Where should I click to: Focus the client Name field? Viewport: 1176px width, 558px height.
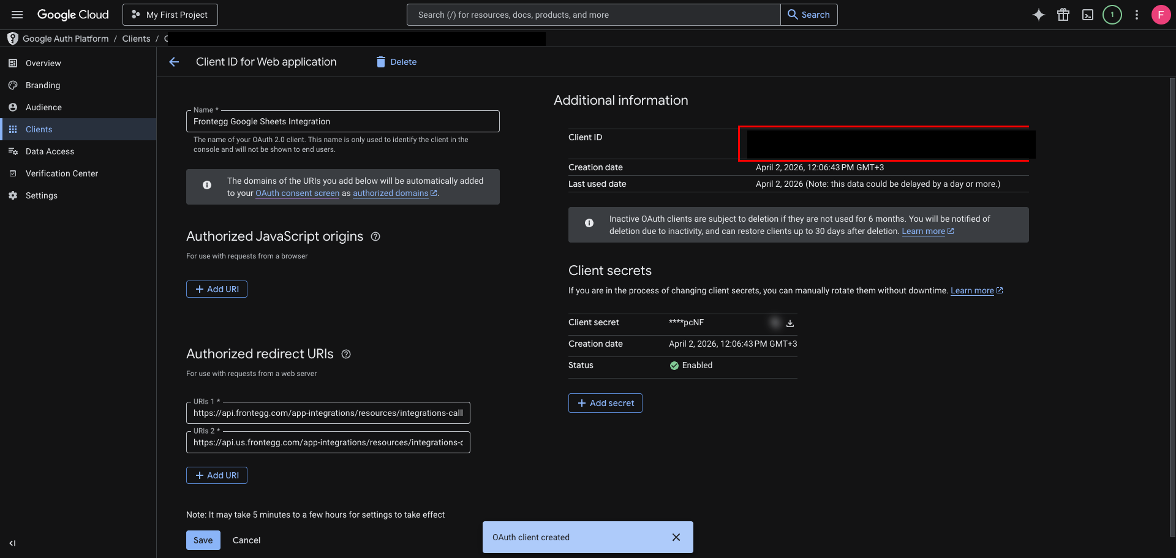tap(343, 121)
